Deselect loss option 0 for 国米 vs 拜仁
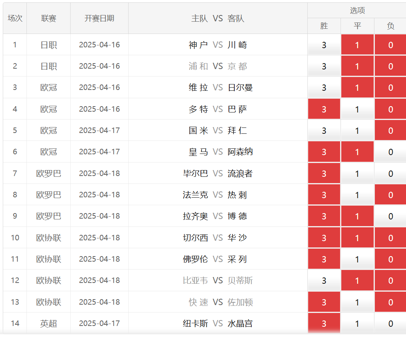Viewport: 406px width, 339px height. point(391,131)
